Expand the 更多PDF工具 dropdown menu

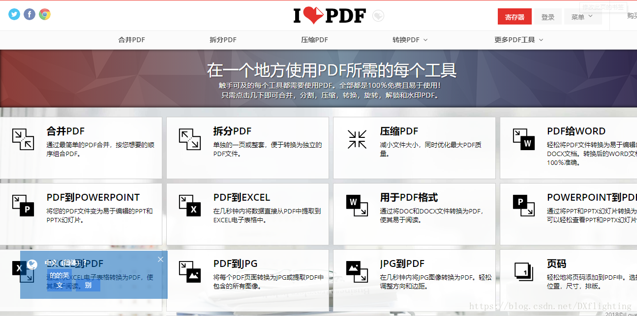[519, 40]
